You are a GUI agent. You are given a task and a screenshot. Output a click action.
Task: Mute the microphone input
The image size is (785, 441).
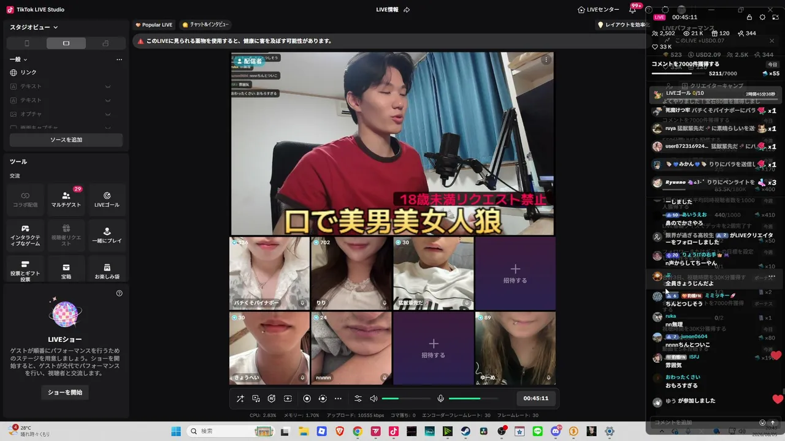(440, 399)
